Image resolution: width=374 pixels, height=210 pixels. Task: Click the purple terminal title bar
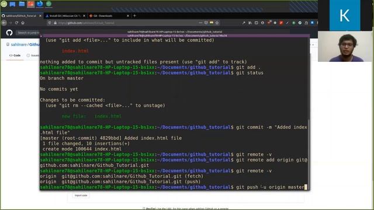[175, 36]
